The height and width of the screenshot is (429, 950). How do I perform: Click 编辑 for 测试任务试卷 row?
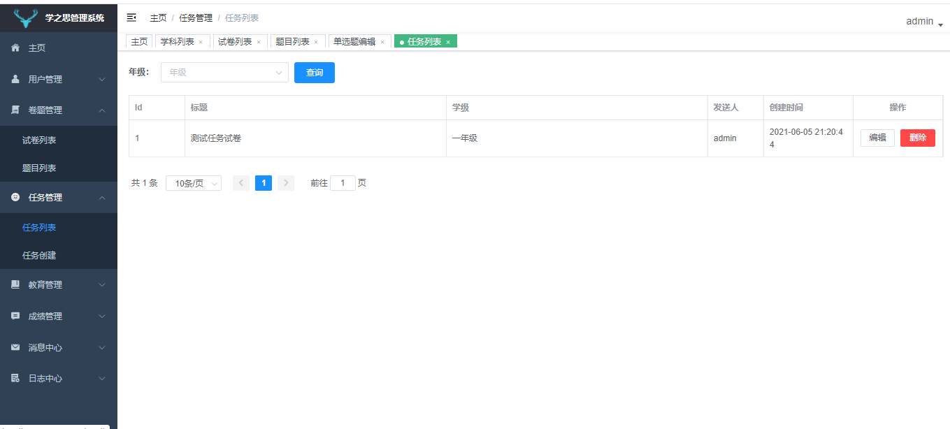(877, 138)
